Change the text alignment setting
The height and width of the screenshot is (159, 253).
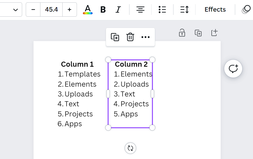[140, 10]
